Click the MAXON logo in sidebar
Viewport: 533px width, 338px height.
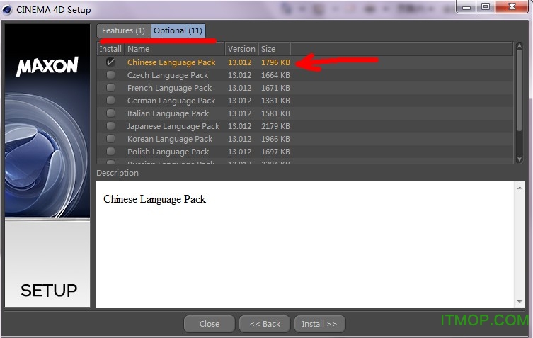[x=47, y=67]
